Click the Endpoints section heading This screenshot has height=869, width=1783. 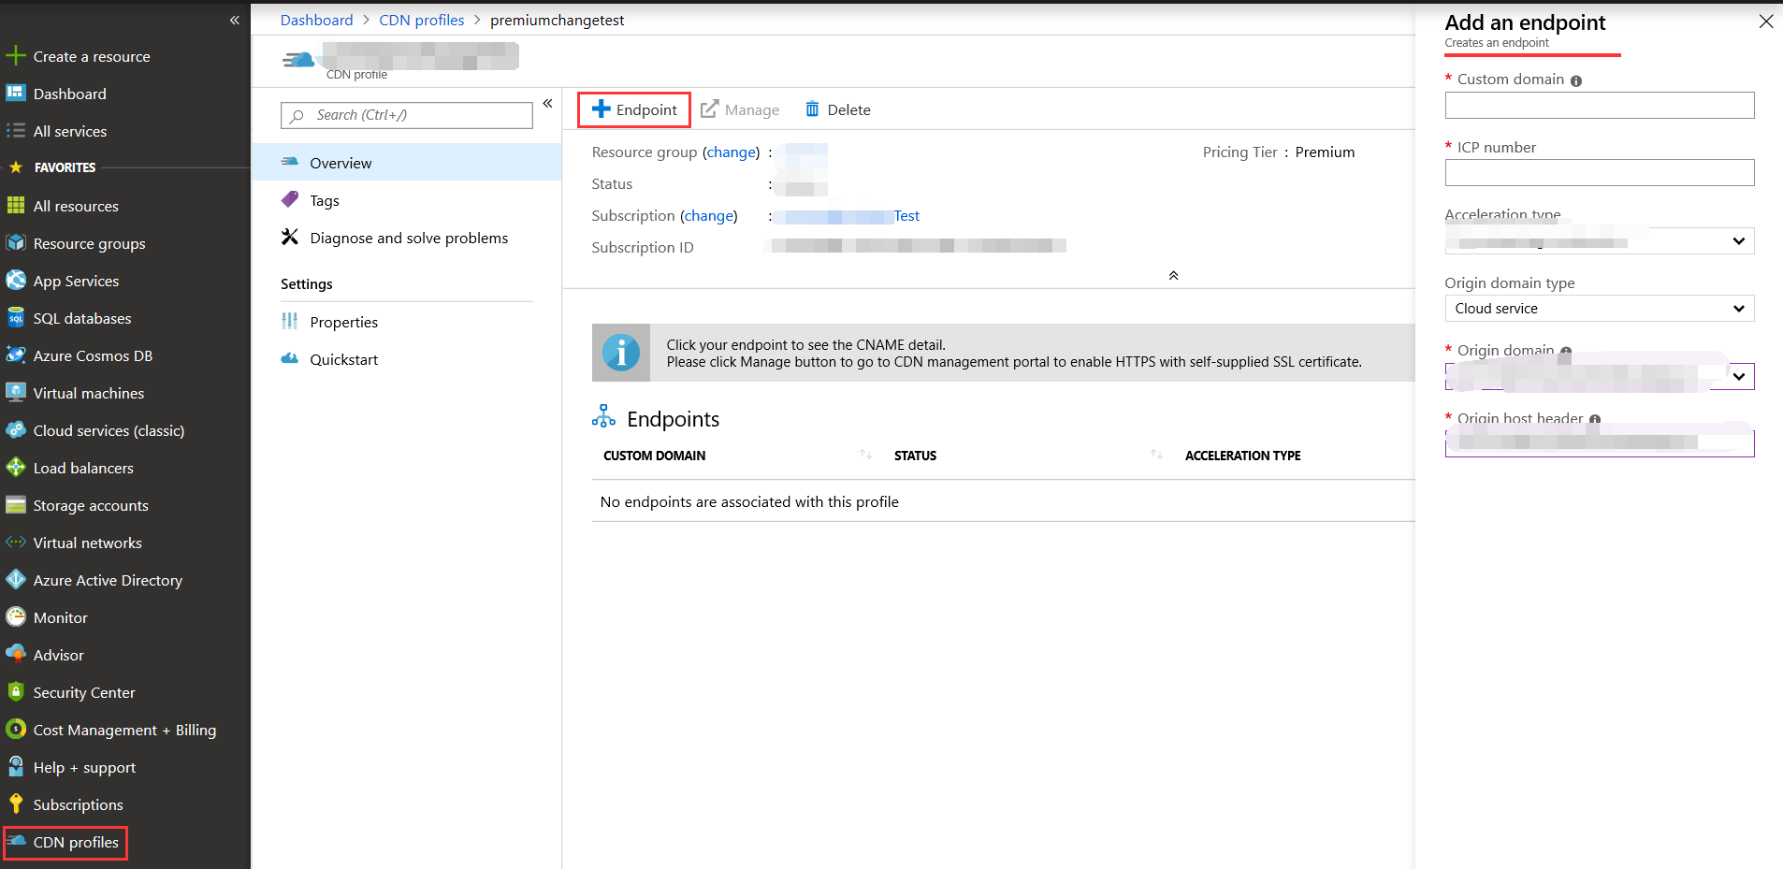[674, 419]
